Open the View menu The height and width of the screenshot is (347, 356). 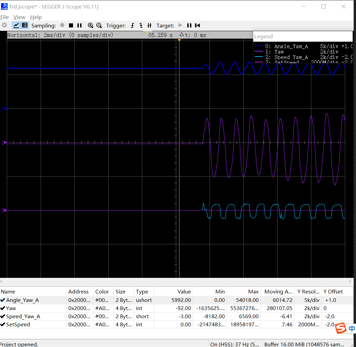pyautogui.click(x=19, y=17)
